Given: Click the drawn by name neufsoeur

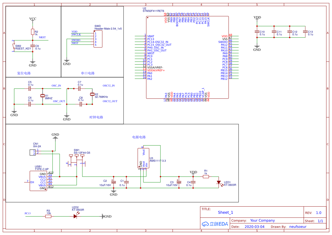Looking at the screenshot, I should [298, 227].
